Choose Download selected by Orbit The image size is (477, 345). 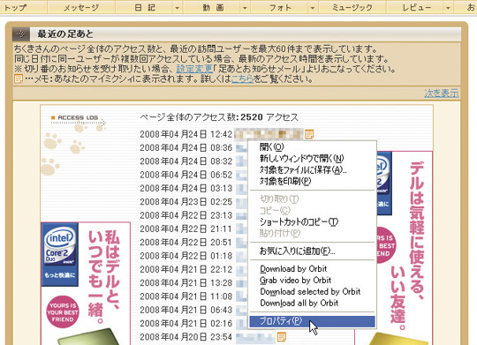pos(312,292)
